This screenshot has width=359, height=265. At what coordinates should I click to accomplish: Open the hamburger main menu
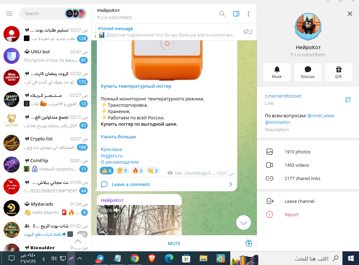coord(9,14)
